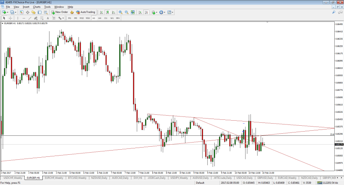
Task: Select the trendline drawing tool
Action: [30, 18]
